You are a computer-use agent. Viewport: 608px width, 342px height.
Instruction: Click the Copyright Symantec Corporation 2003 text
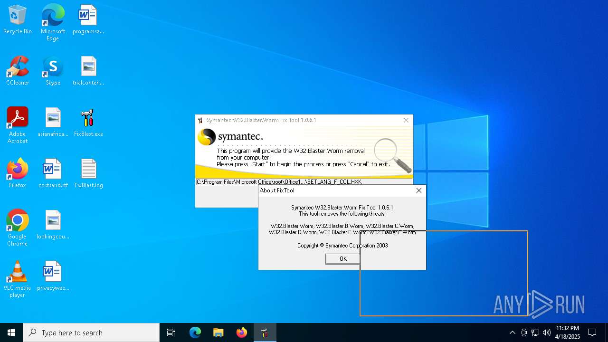342,246
